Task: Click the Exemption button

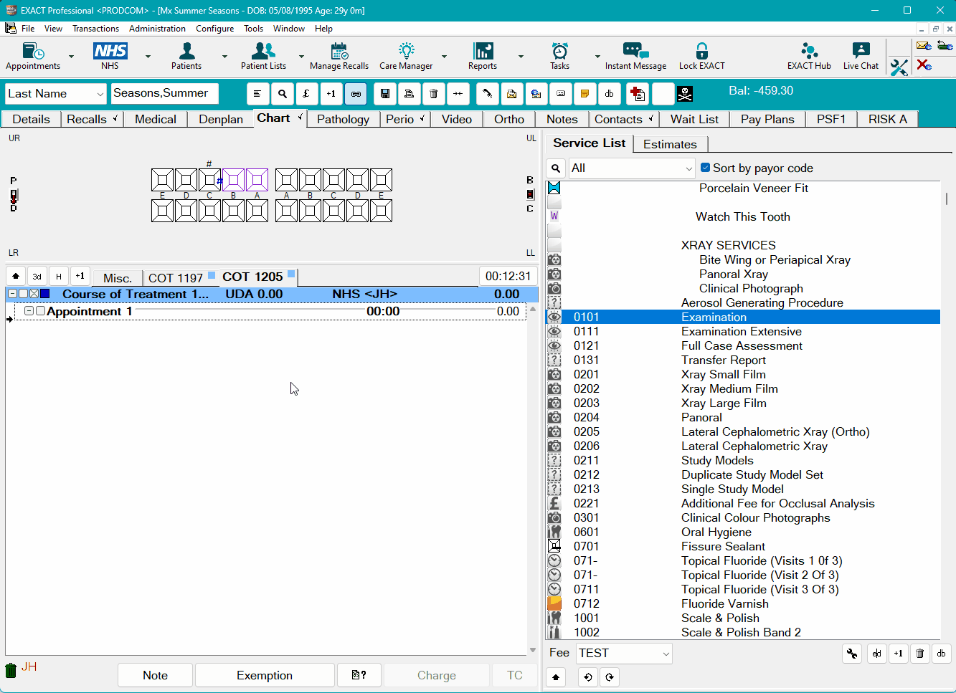Action: point(265,675)
